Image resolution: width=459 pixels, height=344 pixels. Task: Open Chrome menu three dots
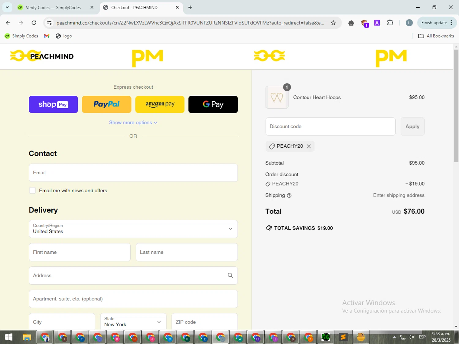(x=451, y=23)
